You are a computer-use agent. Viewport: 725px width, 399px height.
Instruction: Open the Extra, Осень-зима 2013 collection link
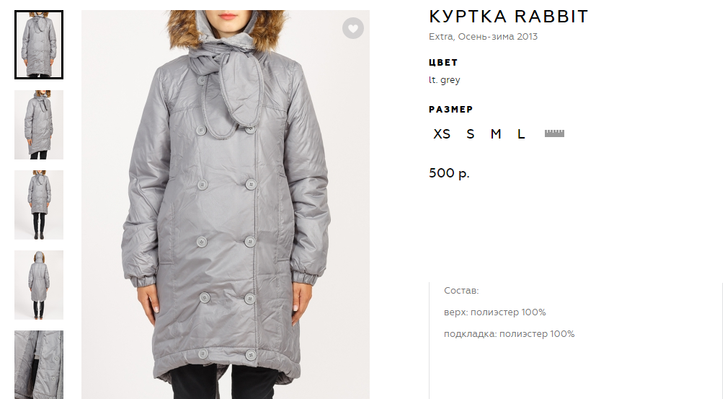point(483,37)
